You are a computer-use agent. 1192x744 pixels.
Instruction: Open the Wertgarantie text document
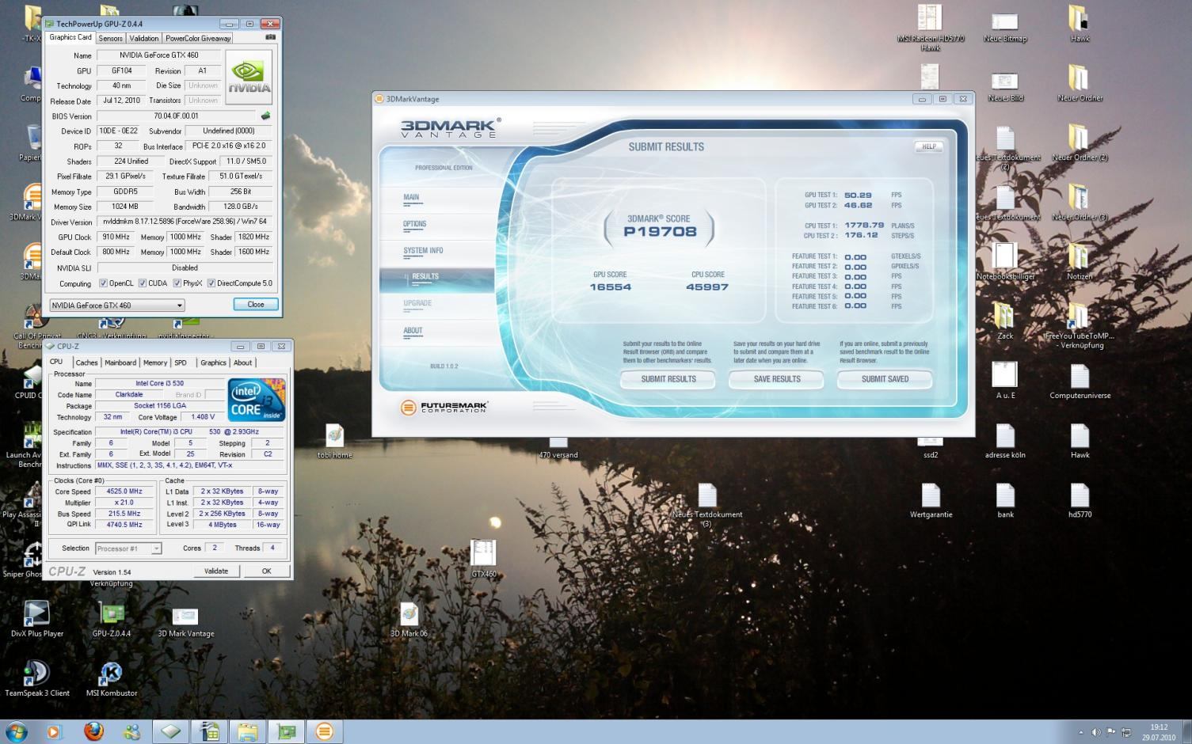(x=931, y=501)
